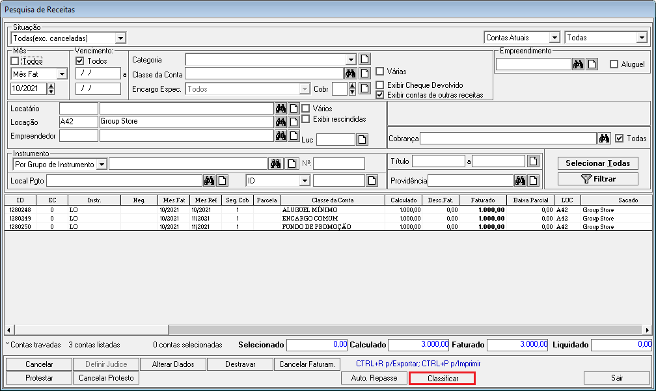Open Empreendimento binoculars search

point(578,64)
